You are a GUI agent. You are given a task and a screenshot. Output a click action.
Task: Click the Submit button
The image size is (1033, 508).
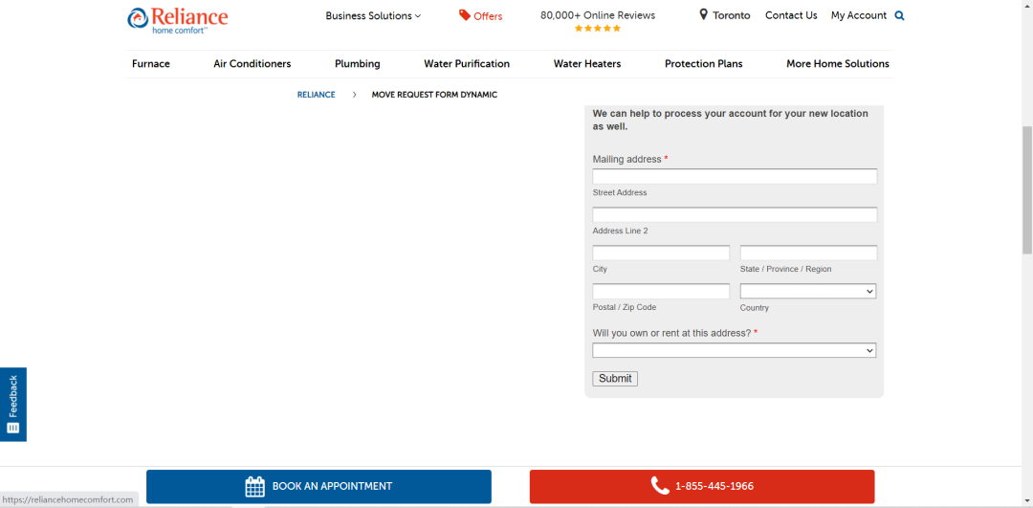pyautogui.click(x=615, y=379)
